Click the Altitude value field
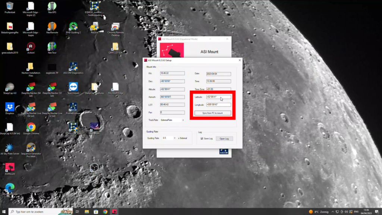382x215 pixels. [172, 89]
